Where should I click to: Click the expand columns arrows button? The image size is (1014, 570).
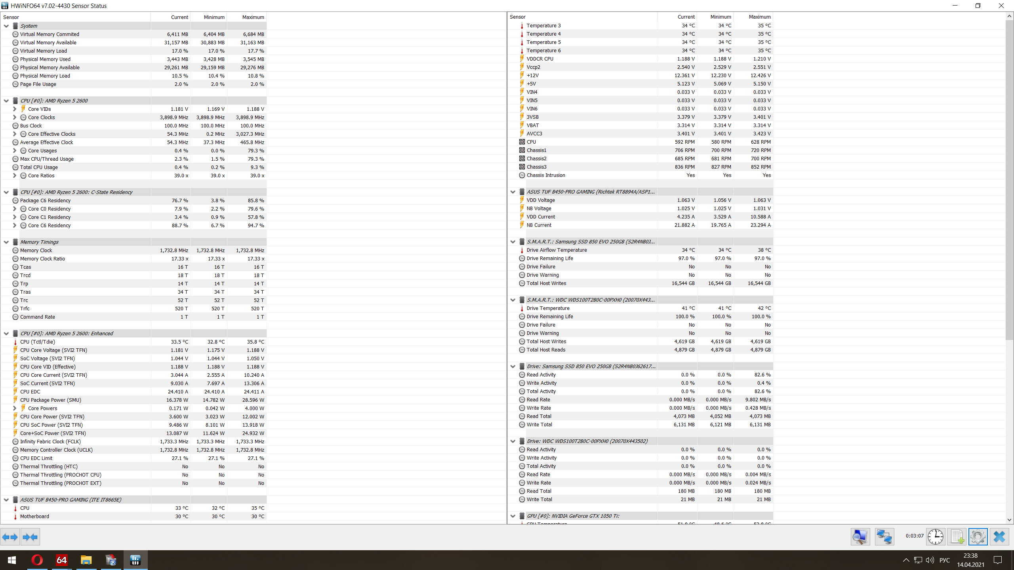pyautogui.click(x=10, y=537)
